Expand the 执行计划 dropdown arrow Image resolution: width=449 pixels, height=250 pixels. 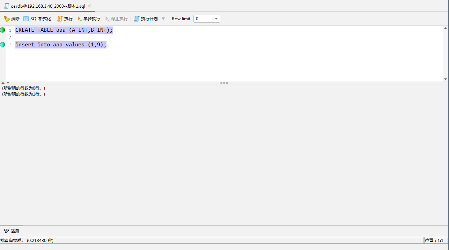click(163, 19)
